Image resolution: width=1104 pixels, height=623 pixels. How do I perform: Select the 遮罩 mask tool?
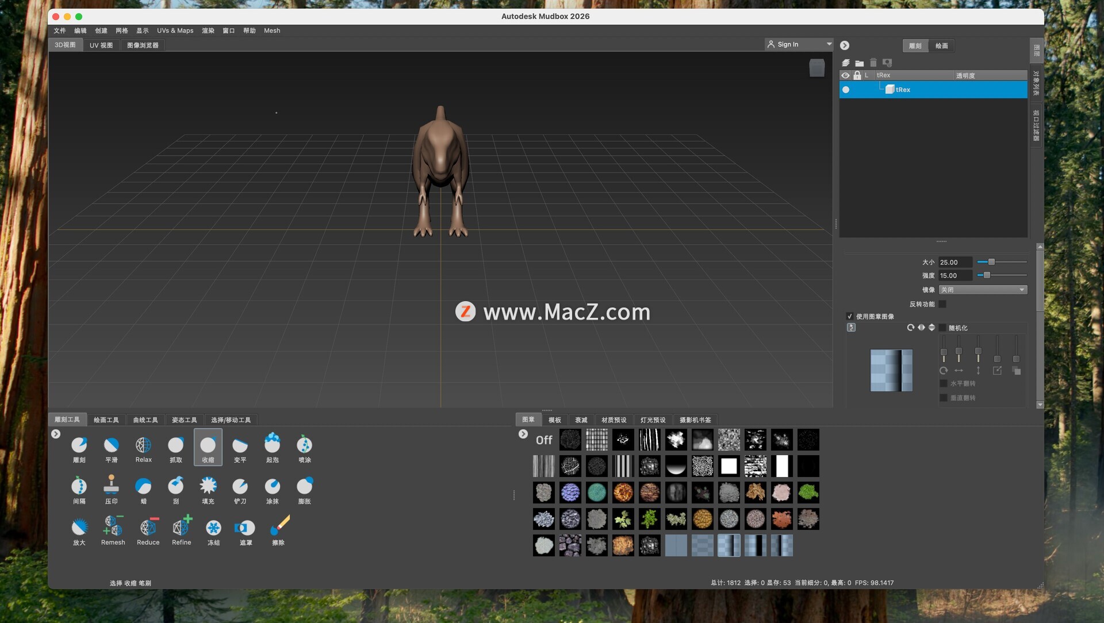246,532
